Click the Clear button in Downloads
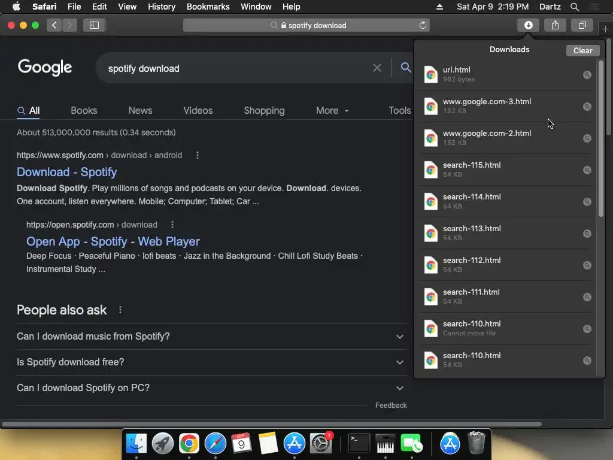The image size is (613, 460). point(582,50)
